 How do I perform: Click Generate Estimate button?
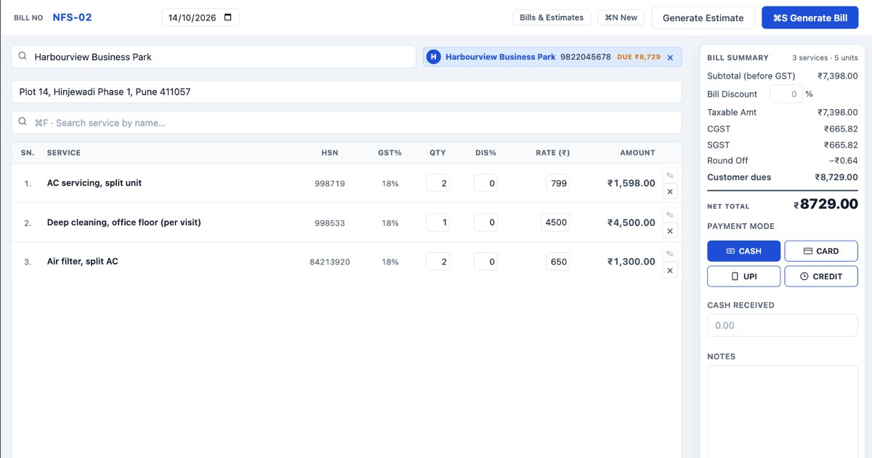(703, 17)
